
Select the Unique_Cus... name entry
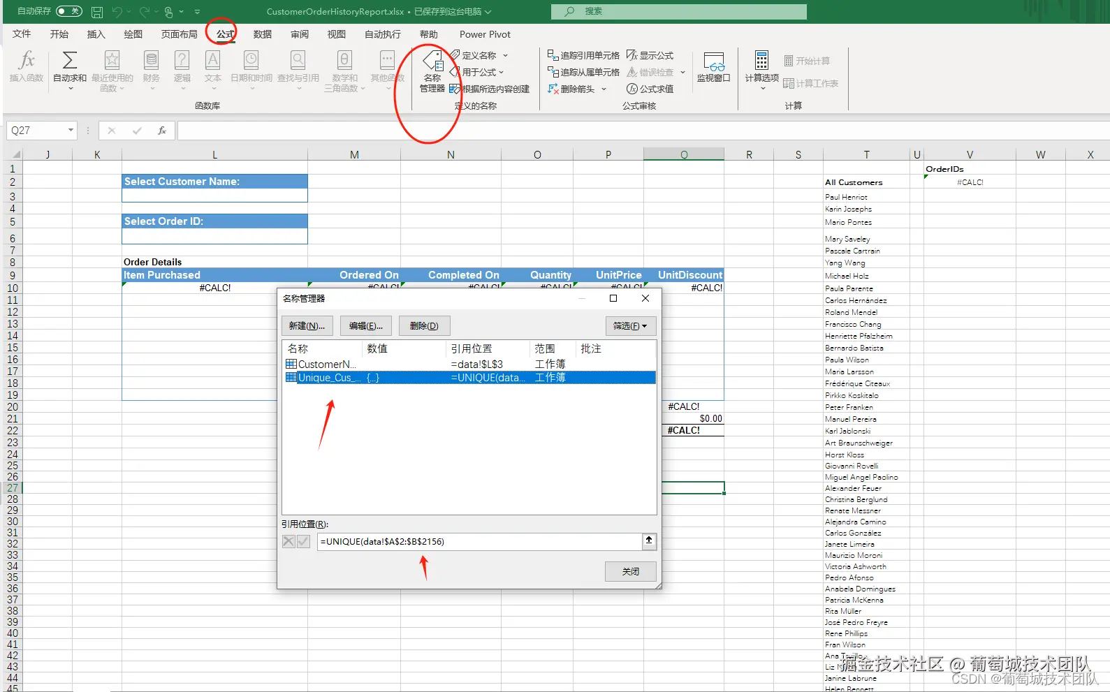coord(469,377)
